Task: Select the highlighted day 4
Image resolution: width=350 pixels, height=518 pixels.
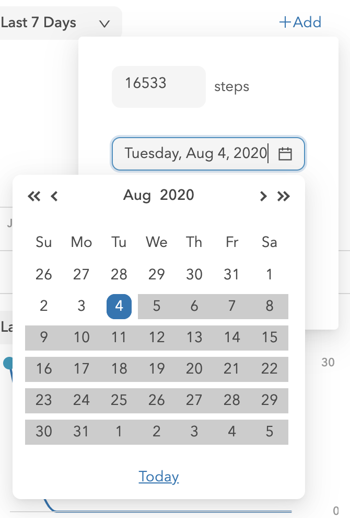Action: coord(119,306)
